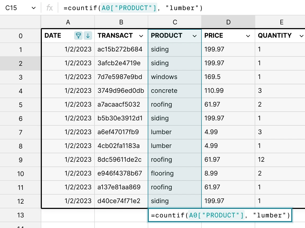Open the QUANTITY column dropdown chevron

pyautogui.click(x=301, y=36)
